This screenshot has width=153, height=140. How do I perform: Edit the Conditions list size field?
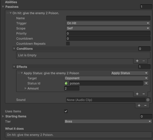[x=144, y=49]
